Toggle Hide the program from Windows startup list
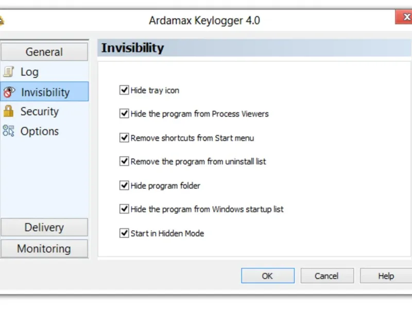Viewport: 412px width, 309px height. tap(124, 209)
